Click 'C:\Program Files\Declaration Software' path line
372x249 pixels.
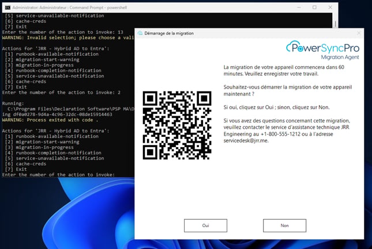point(71,109)
